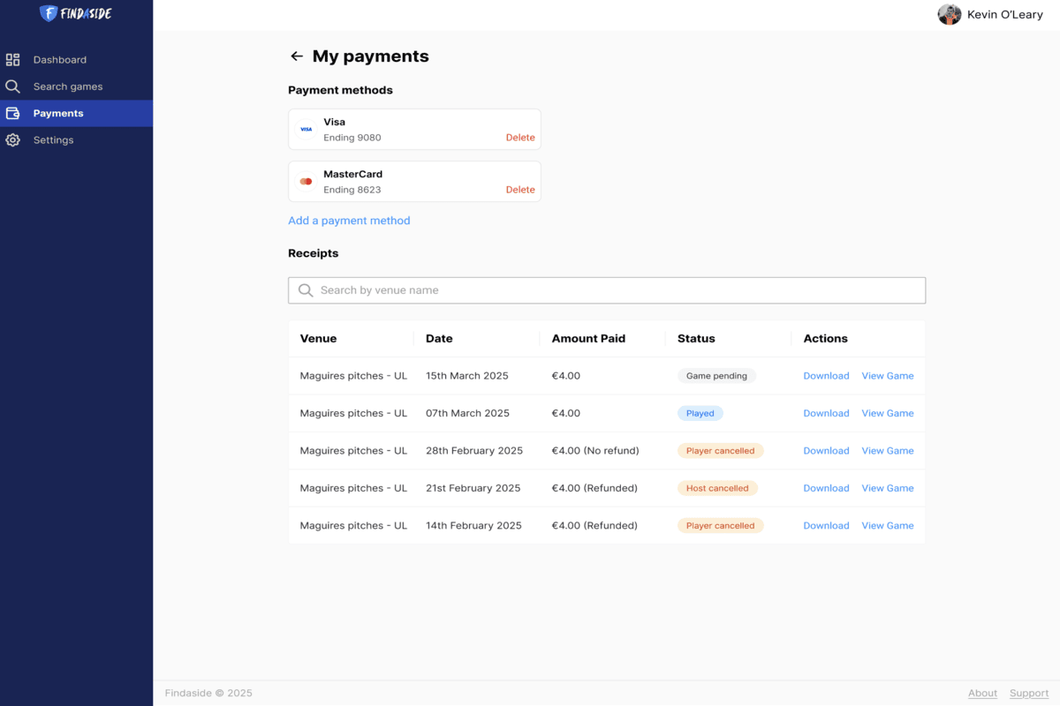The height and width of the screenshot is (706, 1060).
Task: Click the Played status badge
Action: tap(700, 413)
